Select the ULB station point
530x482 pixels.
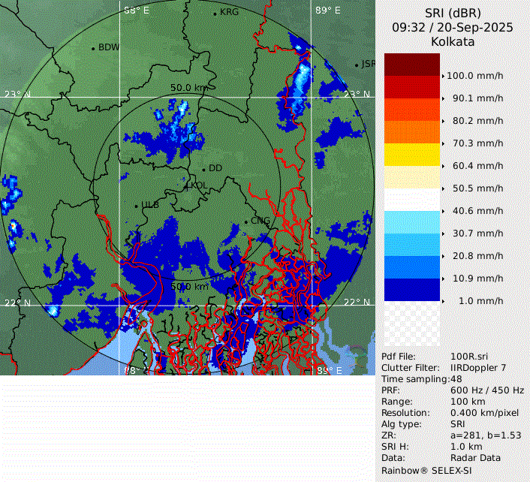tap(136, 206)
